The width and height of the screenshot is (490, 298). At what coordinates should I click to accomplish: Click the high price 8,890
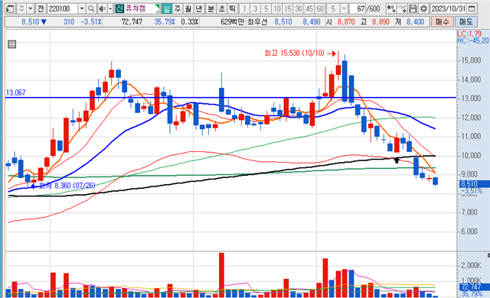381,22
